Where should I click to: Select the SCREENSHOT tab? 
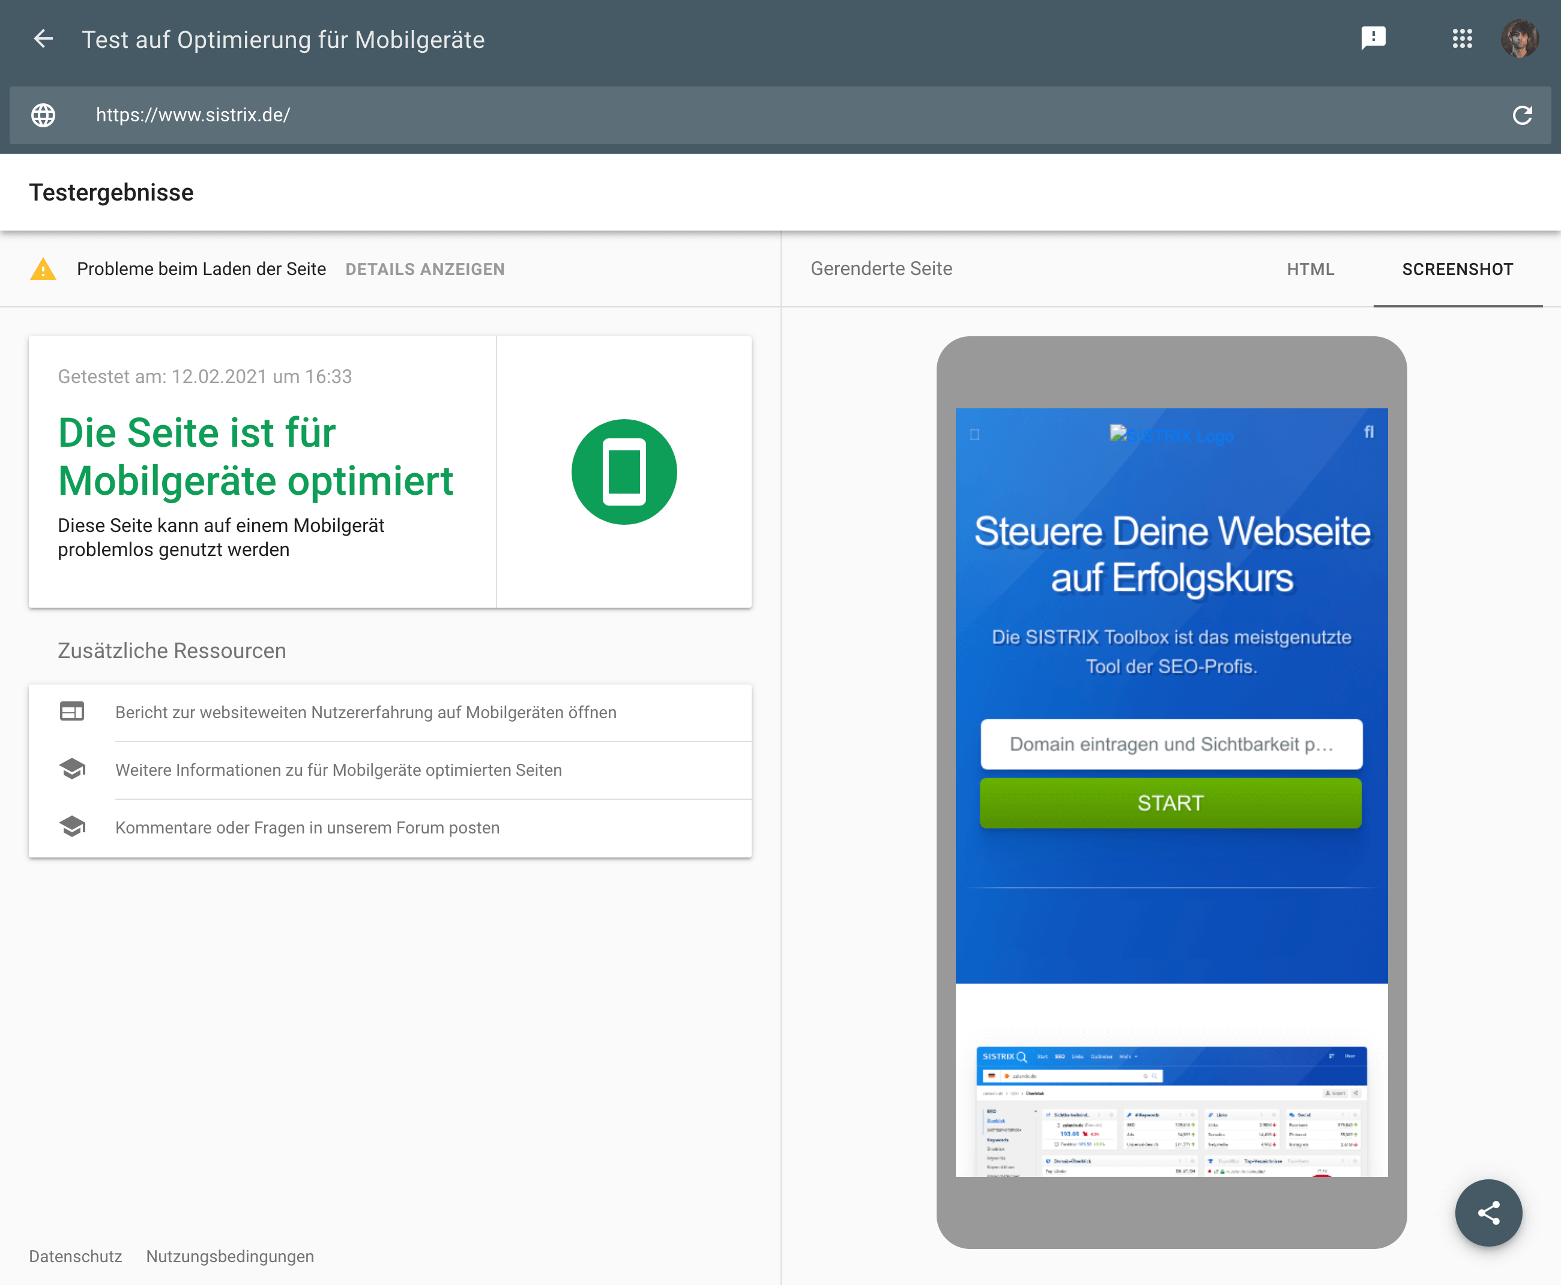click(1457, 270)
